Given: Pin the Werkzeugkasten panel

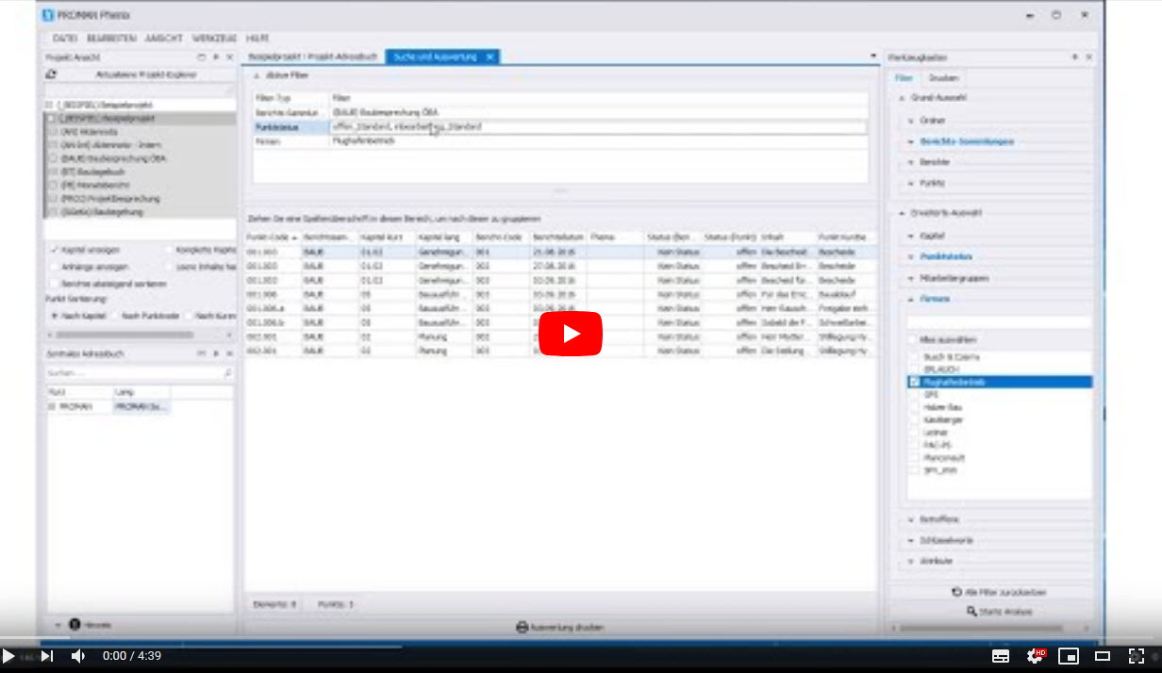Looking at the screenshot, I should point(1074,57).
